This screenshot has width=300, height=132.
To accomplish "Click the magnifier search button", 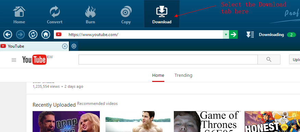I will (269, 60).
